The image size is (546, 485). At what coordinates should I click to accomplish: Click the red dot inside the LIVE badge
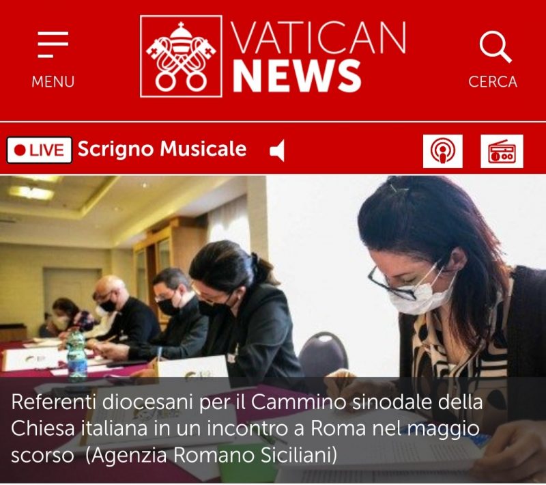pyautogui.click(x=20, y=150)
